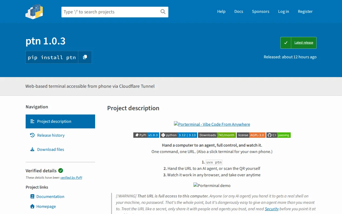
Task: Open Porterminal - Vibe Code From Anywhere link
Action: (x=212, y=124)
